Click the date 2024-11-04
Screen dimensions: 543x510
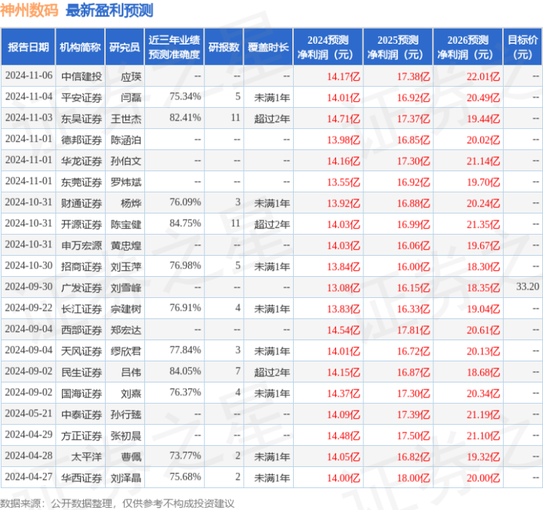coord(29,97)
